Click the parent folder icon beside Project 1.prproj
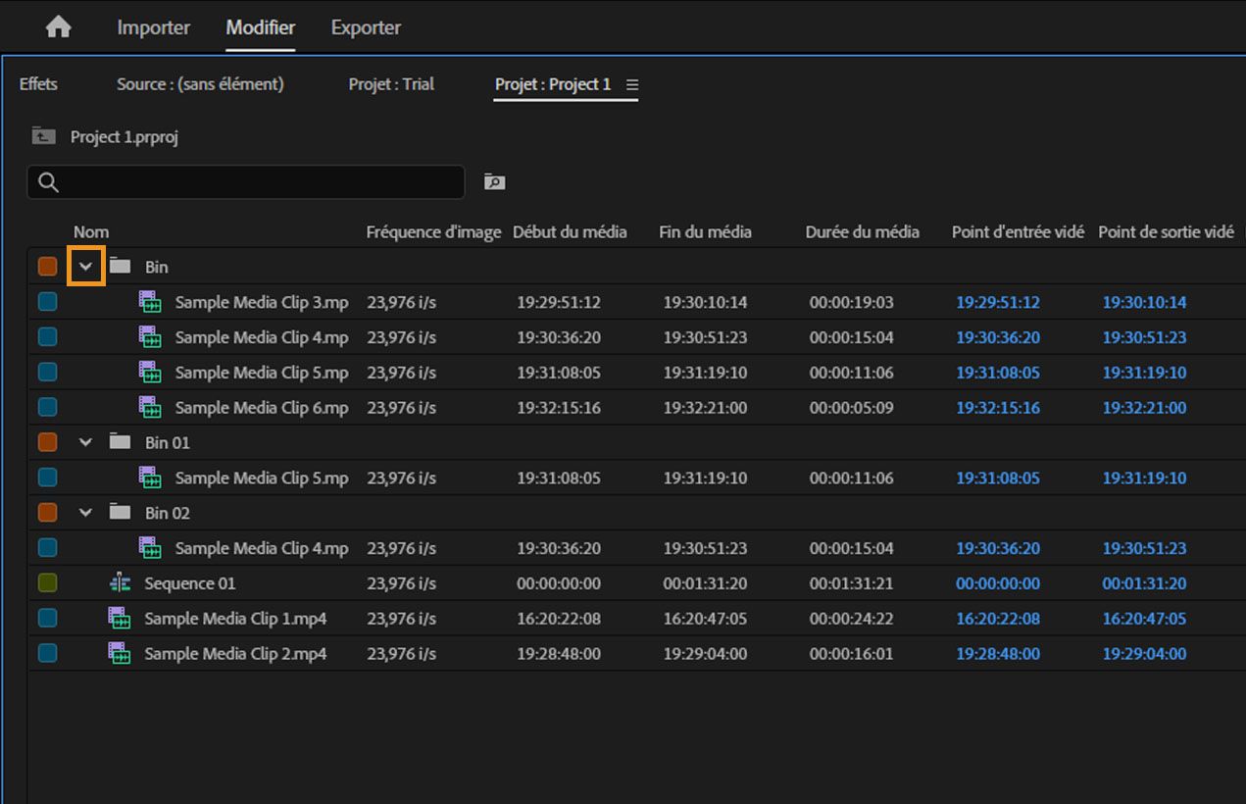The width and height of the screenshot is (1246, 804). [43, 136]
